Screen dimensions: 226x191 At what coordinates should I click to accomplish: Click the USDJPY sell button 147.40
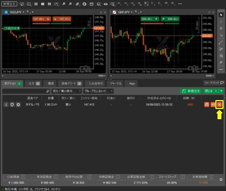tap(41, 19)
